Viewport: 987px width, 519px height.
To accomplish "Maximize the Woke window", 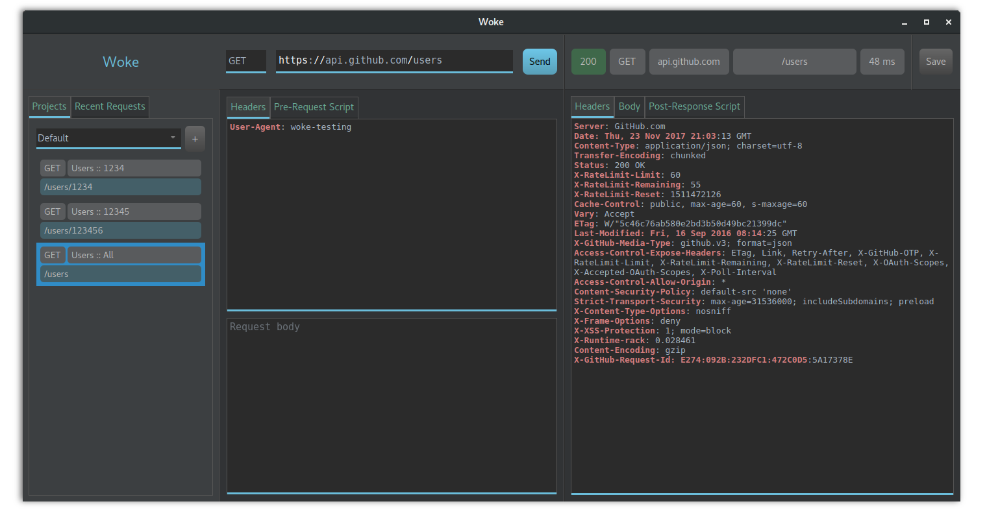I will 927,22.
